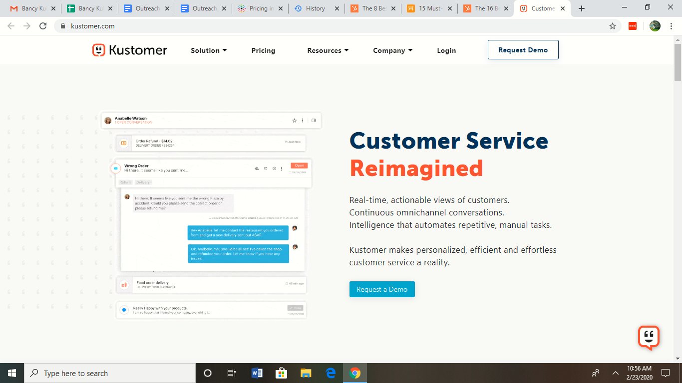Go back using the browser back arrow
Image resolution: width=682 pixels, height=383 pixels.
pos(11,26)
